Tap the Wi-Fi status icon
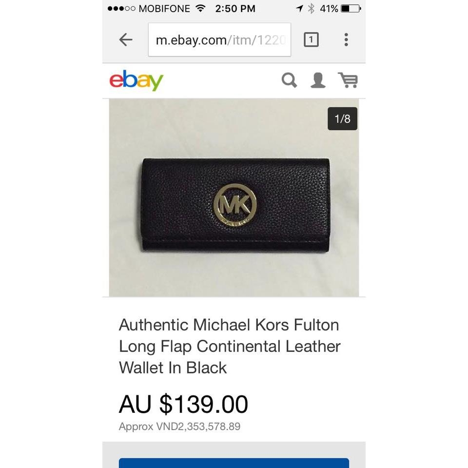468x468 pixels. click(200, 8)
